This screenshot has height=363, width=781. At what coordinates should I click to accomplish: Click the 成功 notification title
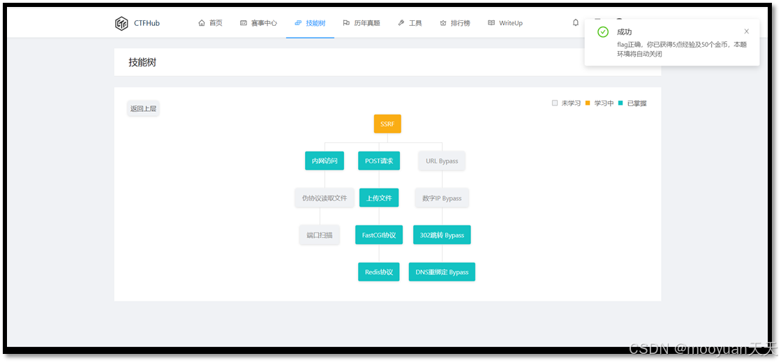[x=624, y=32]
